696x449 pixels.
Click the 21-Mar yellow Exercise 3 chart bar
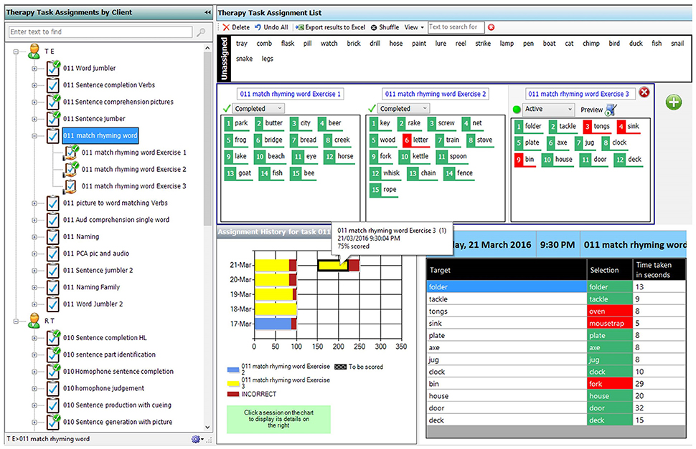(334, 265)
